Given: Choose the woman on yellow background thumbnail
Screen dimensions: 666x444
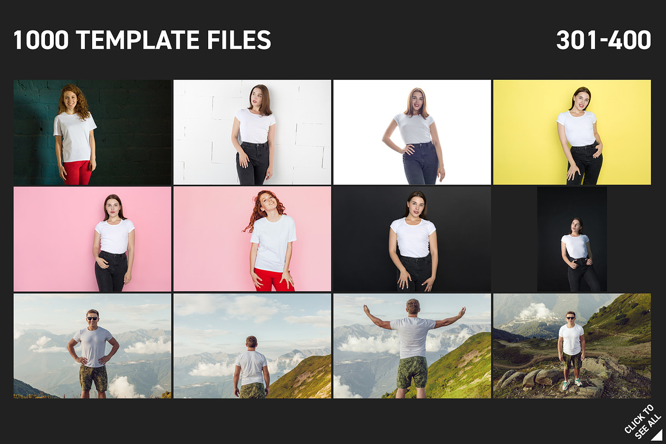Looking at the screenshot, I should [572, 132].
